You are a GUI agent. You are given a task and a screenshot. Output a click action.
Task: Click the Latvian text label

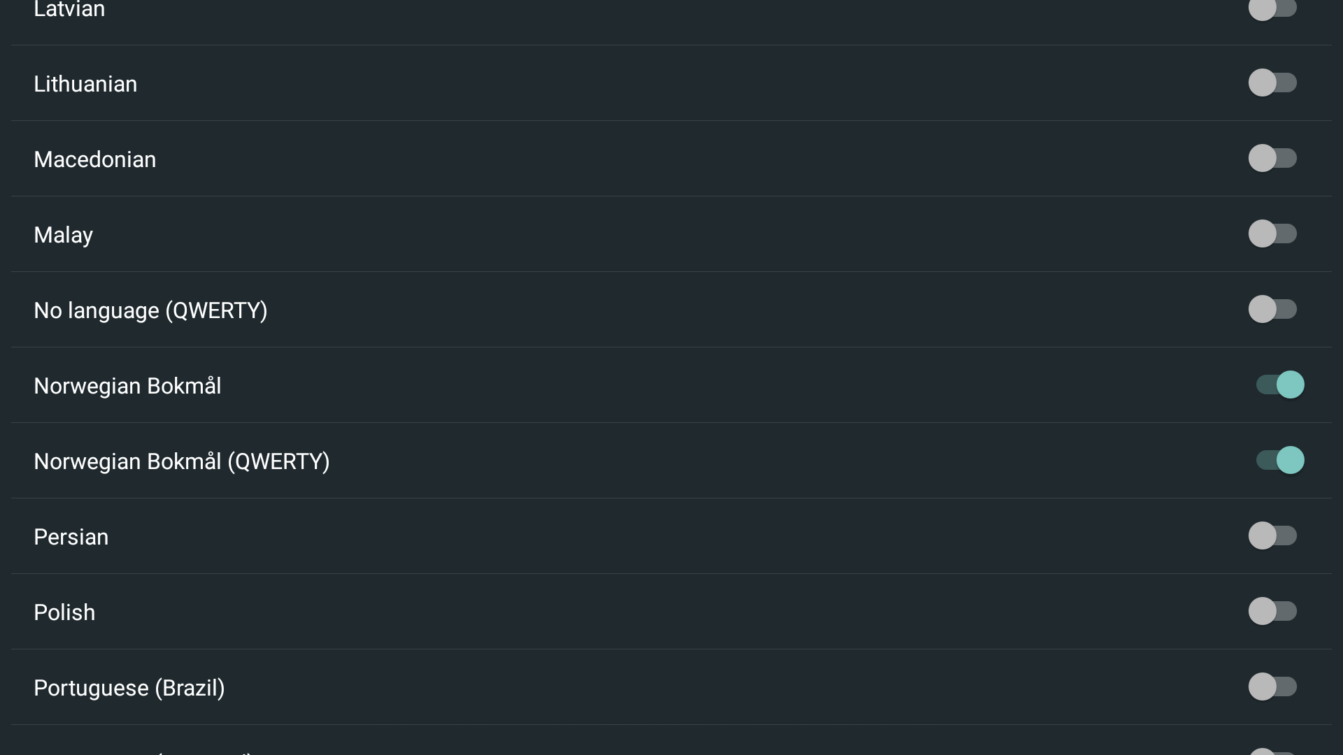[69, 10]
